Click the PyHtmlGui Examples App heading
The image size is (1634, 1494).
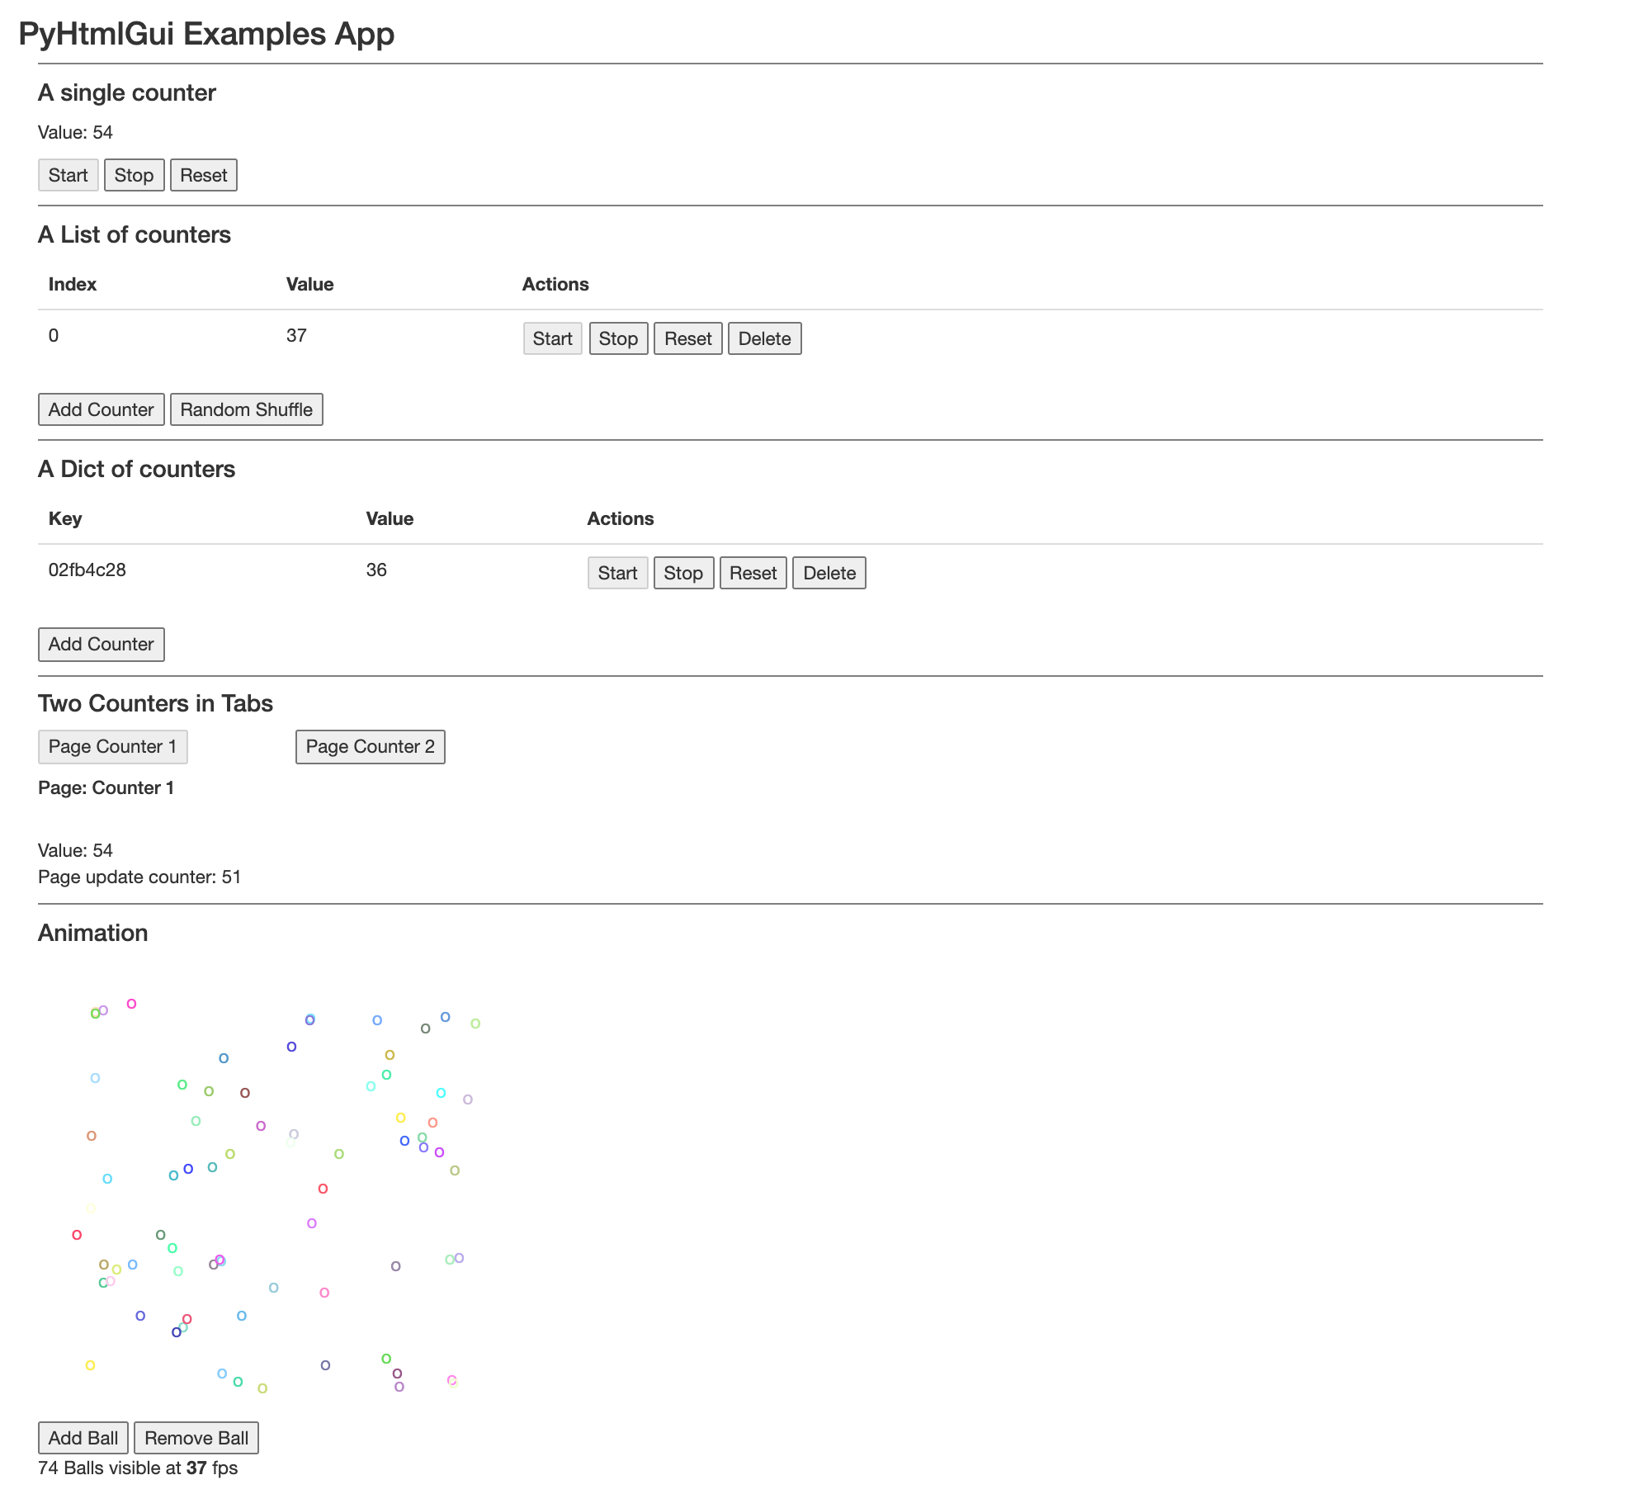pyautogui.click(x=206, y=34)
